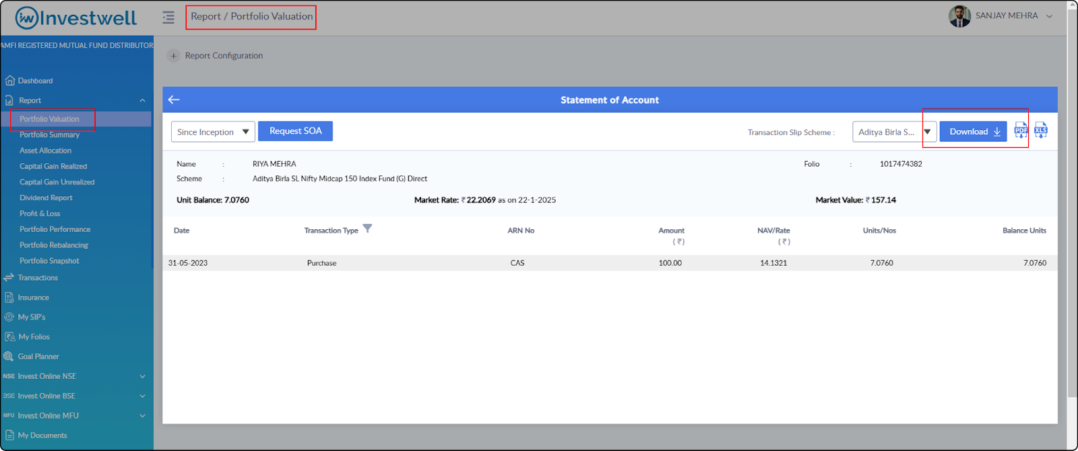
Task: Click the Report icon in sidebar
Action: tap(9, 100)
